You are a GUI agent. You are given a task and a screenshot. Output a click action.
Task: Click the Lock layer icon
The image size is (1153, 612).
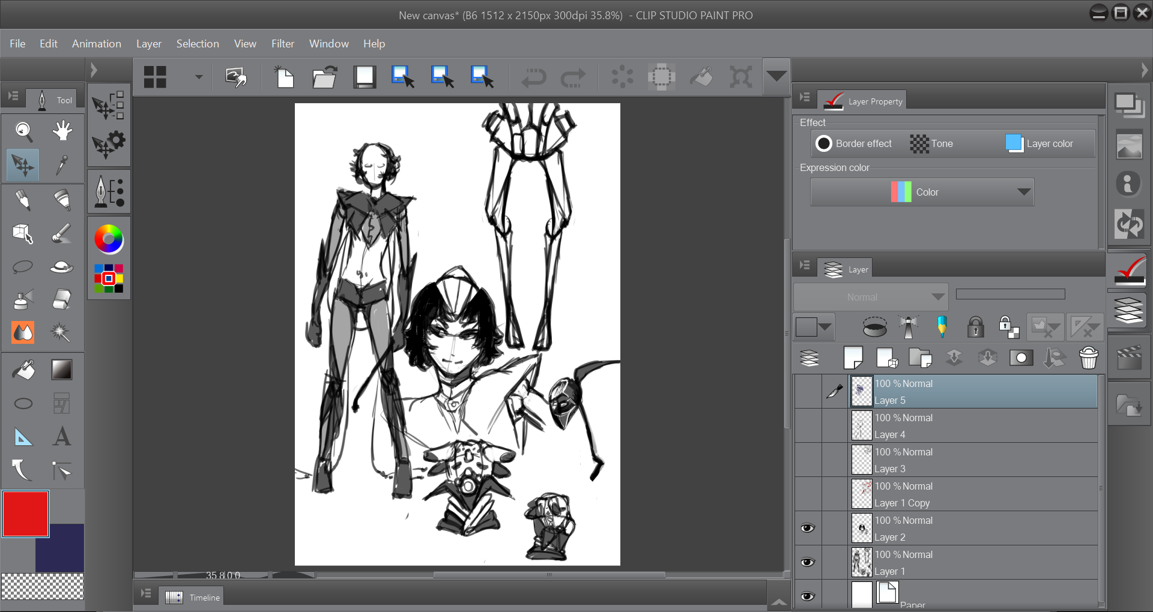click(975, 327)
